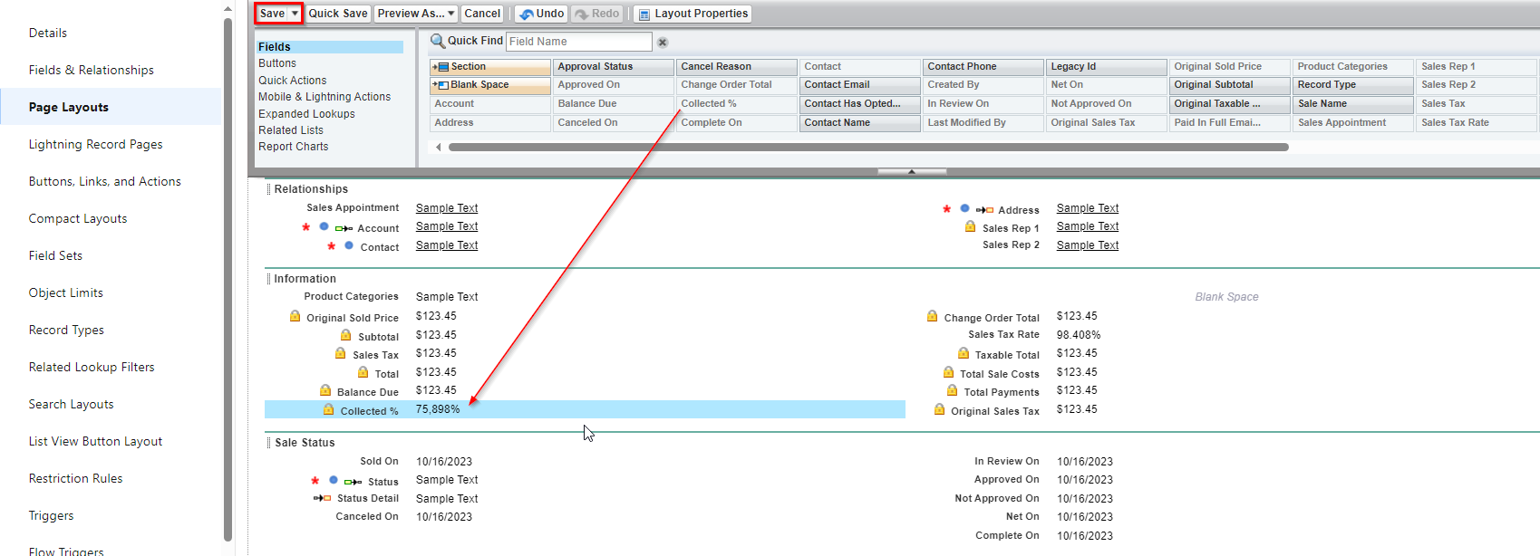
Task: Open Fields & Relationships in sidebar
Action: point(91,70)
